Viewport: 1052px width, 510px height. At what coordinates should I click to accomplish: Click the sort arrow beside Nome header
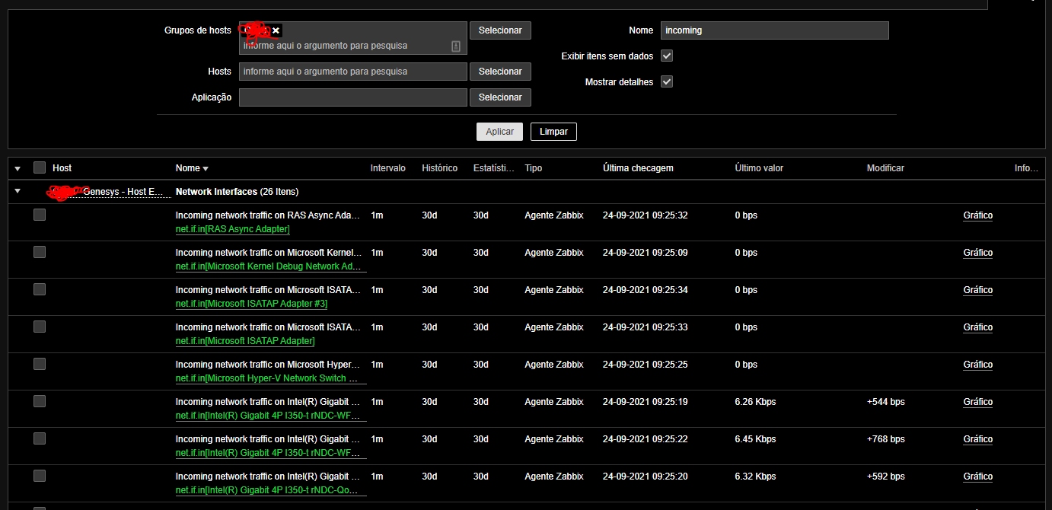(206, 168)
